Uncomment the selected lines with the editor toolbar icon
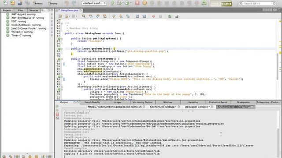282x158 pixels. pyautogui.click(x=177, y=16)
